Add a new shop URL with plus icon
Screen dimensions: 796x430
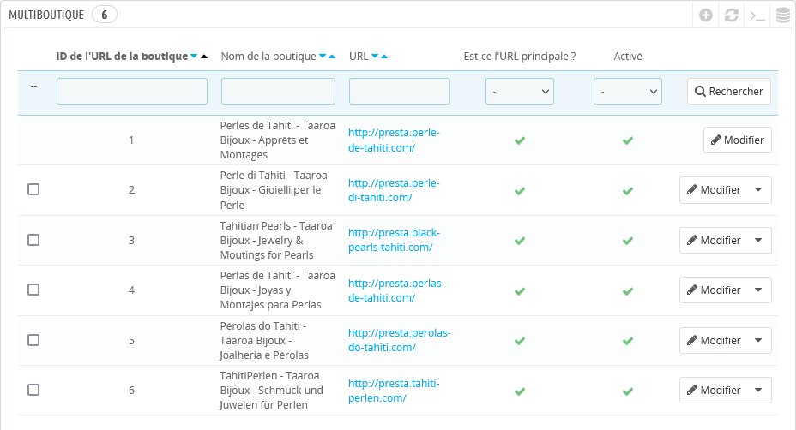tap(706, 15)
